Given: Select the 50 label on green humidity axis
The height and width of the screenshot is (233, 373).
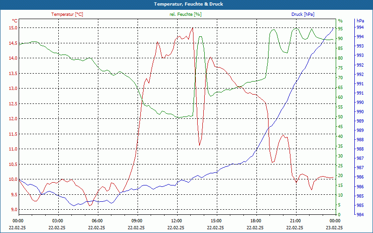Looking at the screenshot, I should 340,117.
